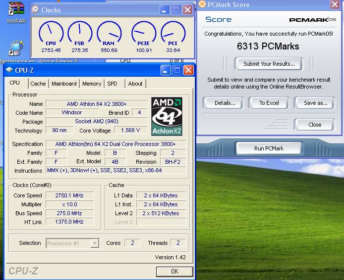
Task: Export results with To Excel button
Action: 269,103
